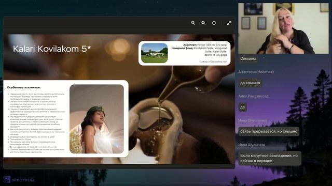Rotate or reset the slide view
This screenshot has height=186, width=332.
214,23
